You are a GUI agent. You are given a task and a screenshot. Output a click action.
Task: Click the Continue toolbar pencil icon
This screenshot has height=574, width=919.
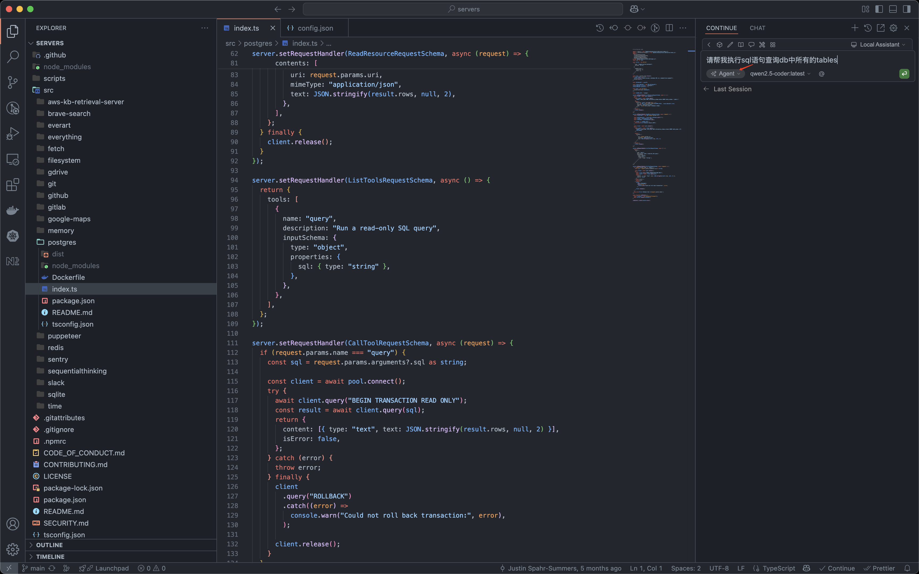pyautogui.click(x=730, y=44)
